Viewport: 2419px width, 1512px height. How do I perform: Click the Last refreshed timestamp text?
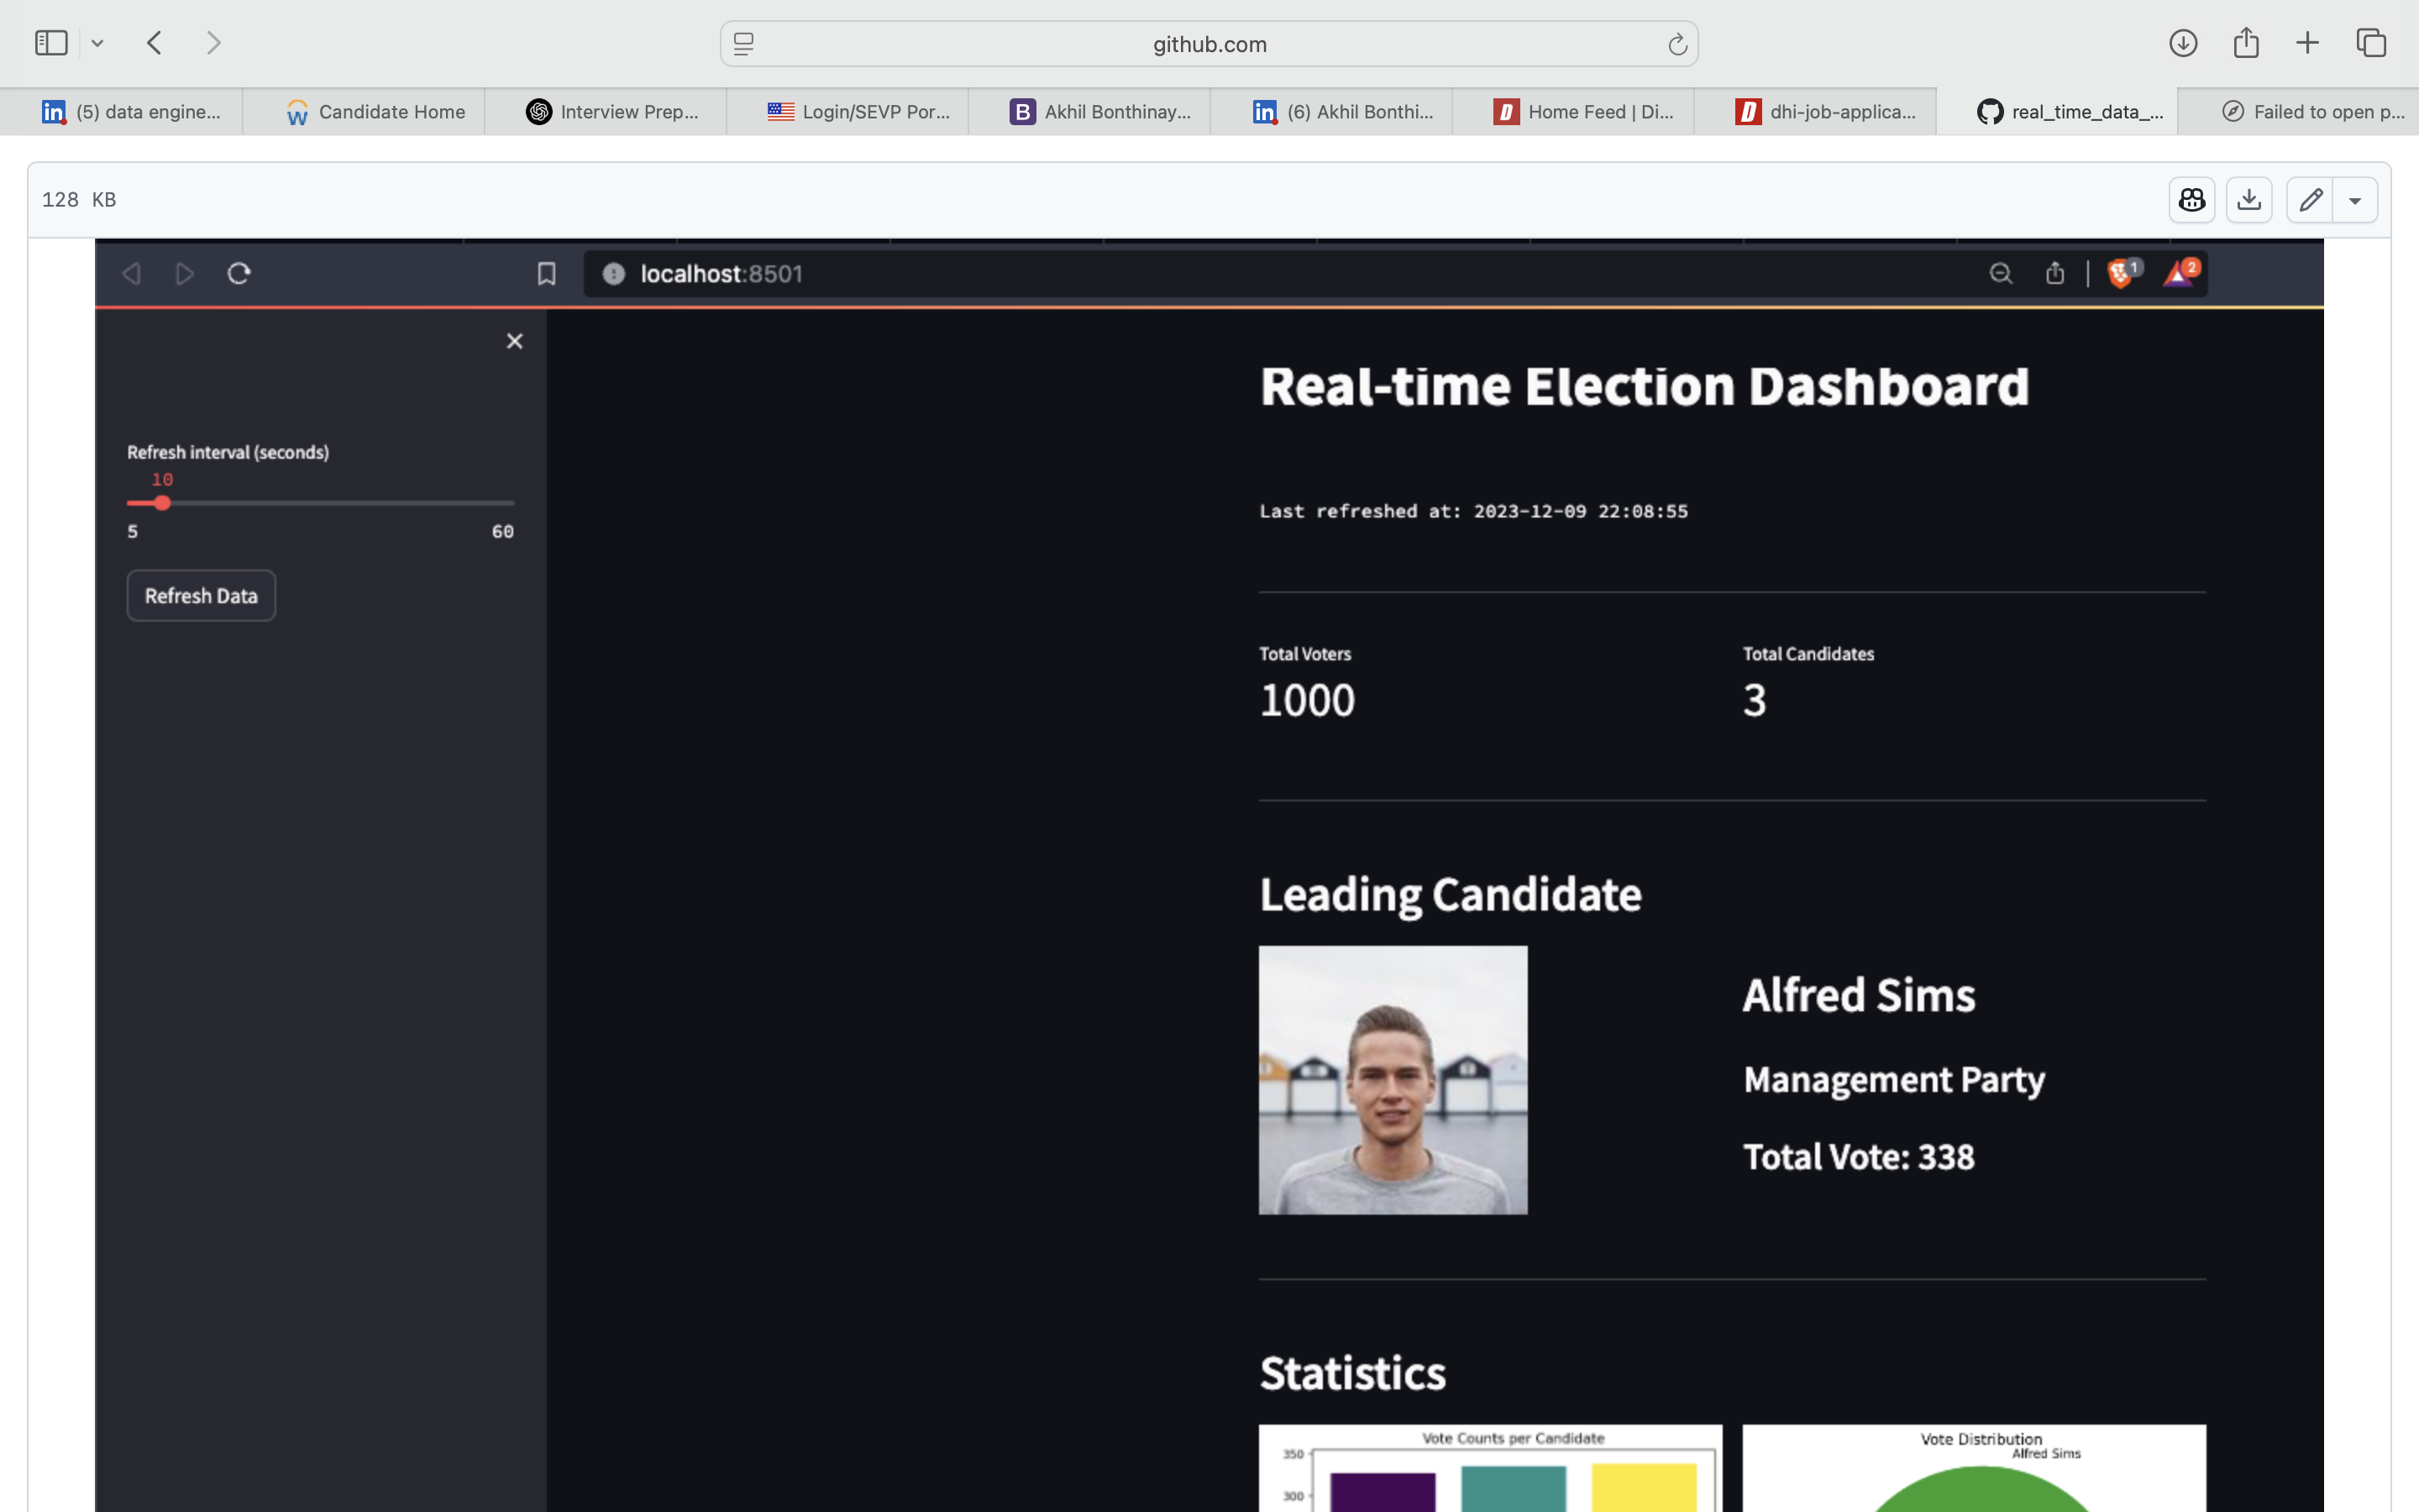1473,511
